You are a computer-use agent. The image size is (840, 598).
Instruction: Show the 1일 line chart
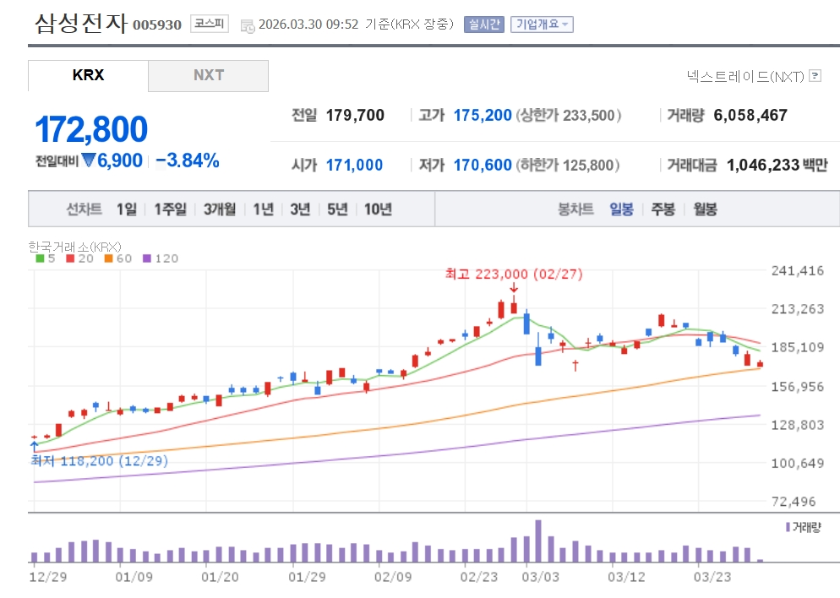126,209
